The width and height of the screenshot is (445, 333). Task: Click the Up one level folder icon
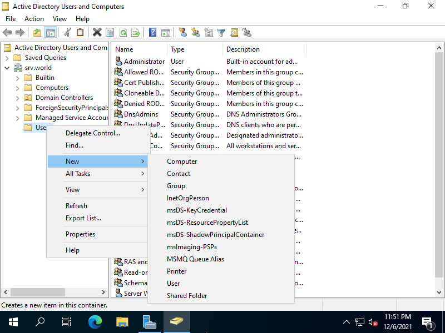coord(37,33)
